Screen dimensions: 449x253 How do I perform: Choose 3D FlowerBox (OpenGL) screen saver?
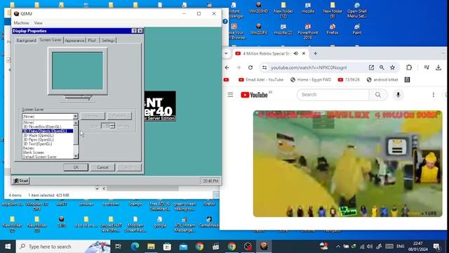[x=42, y=126]
